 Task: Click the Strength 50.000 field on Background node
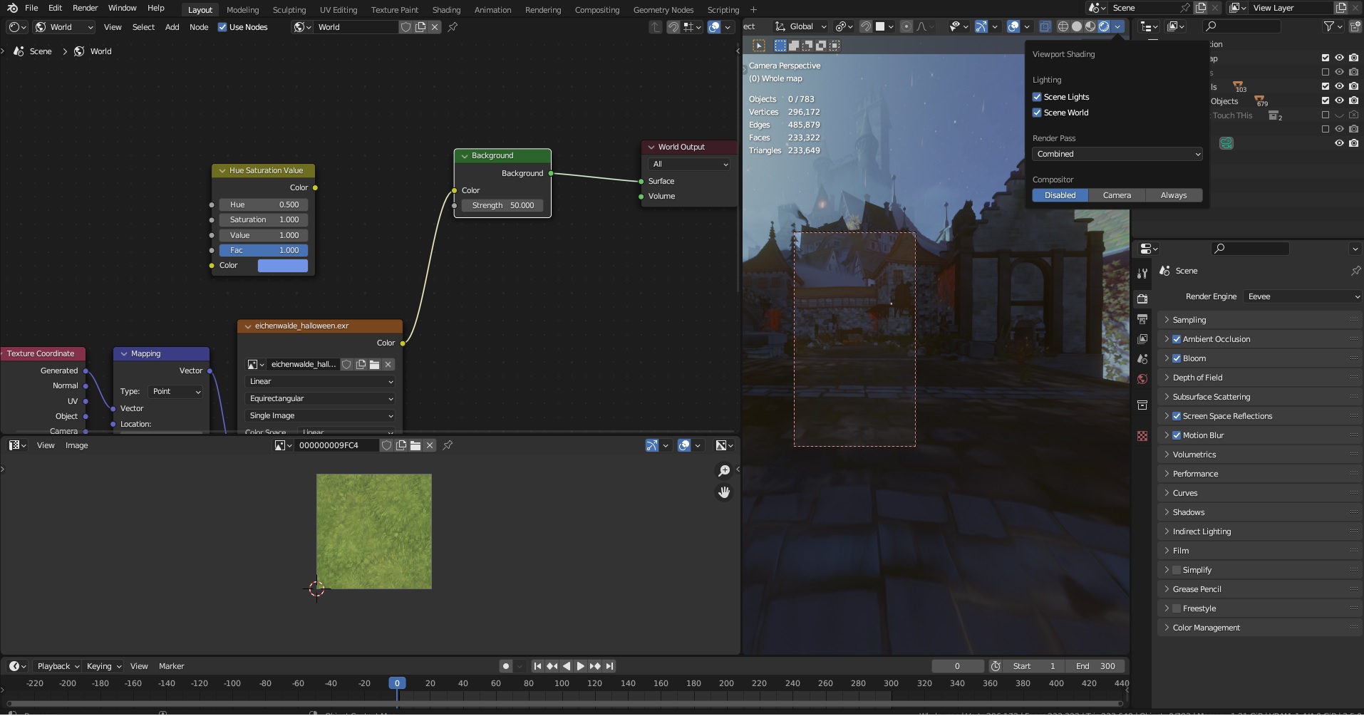(502, 205)
